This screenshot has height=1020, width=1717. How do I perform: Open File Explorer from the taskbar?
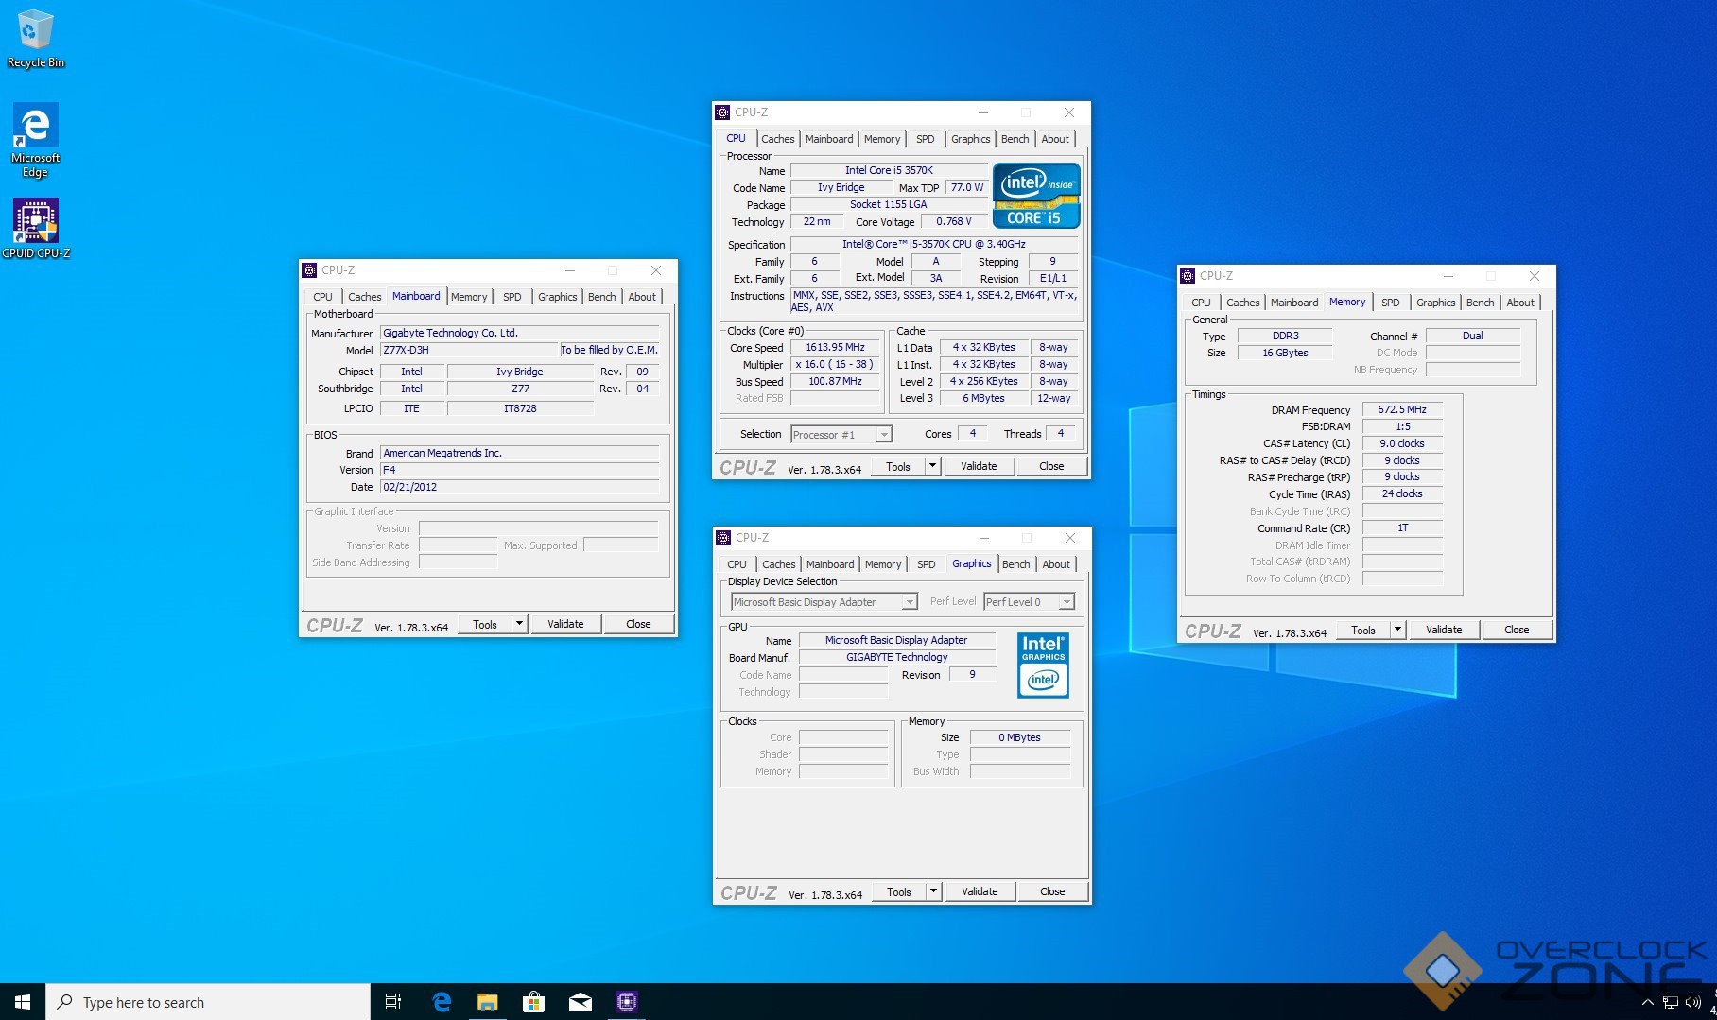coord(487,1002)
